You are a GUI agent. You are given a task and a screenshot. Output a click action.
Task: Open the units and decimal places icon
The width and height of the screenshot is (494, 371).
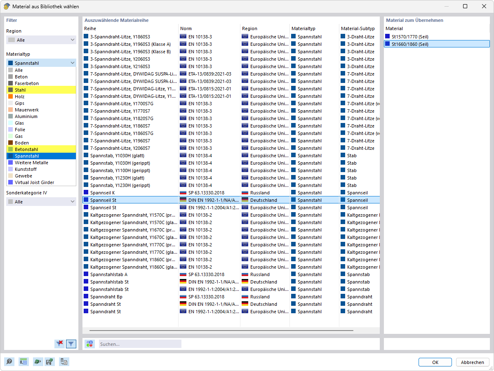[24, 362]
